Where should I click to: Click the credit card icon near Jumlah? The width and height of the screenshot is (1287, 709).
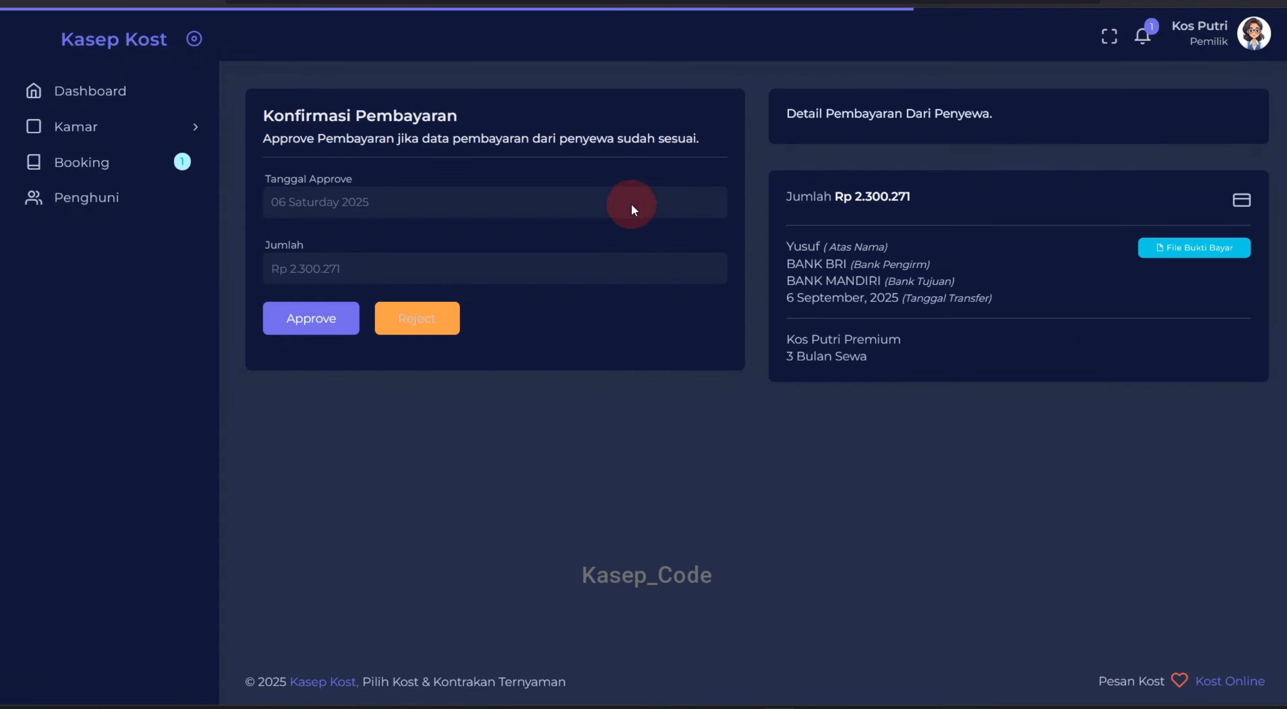click(x=1242, y=200)
